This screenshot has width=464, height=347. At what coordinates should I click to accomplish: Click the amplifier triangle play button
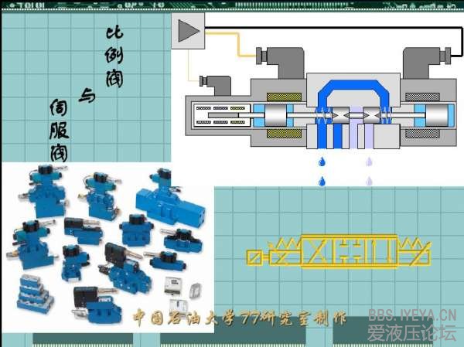[186, 31]
